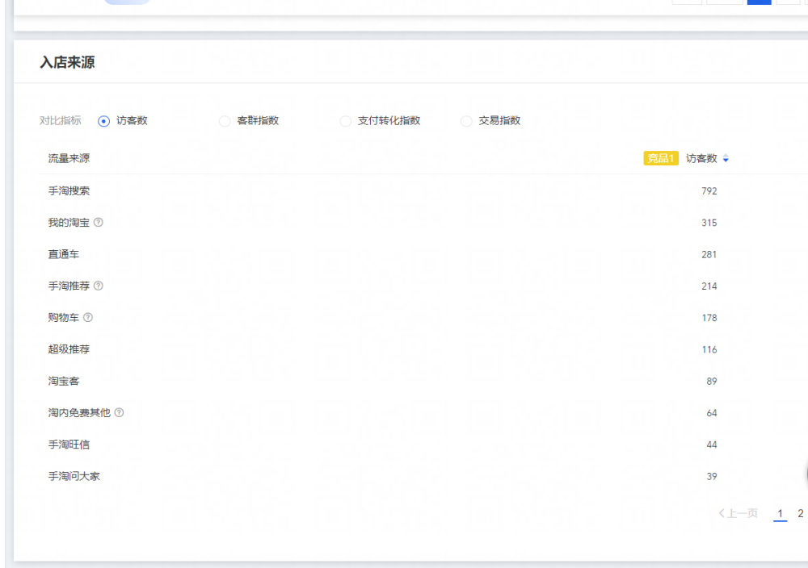Screen dimensions: 808x568
Task: Open help icon beside 我的淘宝
Action: [99, 222]
